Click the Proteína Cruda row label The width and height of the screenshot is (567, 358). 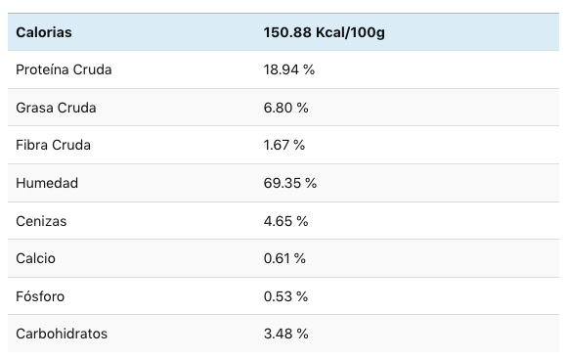pos(64,69)
